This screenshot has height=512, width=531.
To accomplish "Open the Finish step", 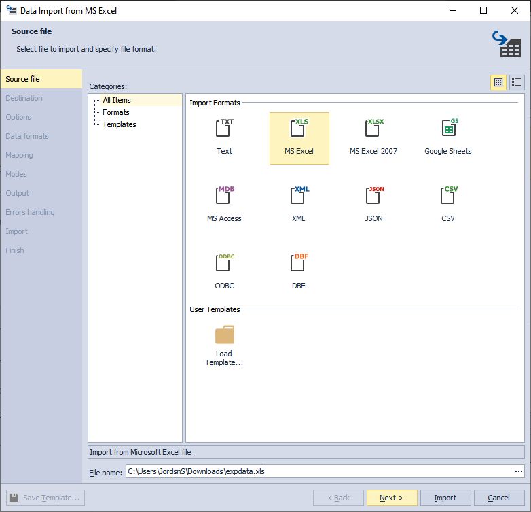I will [x=41, y=250].
